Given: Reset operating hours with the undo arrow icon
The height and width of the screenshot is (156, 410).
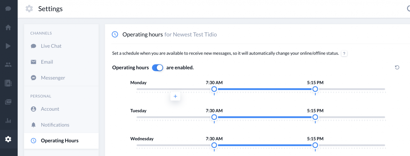Looking at the screenshot, I should (x=397, y=67).
